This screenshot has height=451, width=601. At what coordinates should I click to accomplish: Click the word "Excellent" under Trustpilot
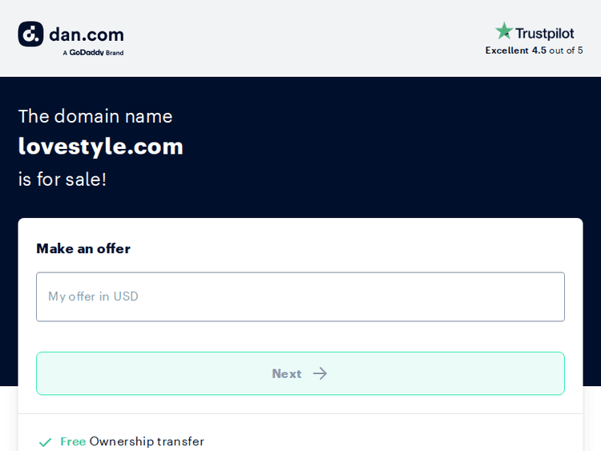tap(506, 50)
